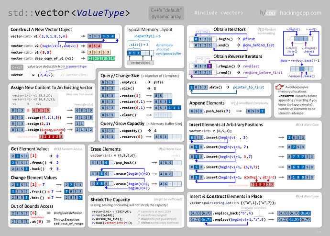Click the "deep_copy_of_v1 (v1)" text

point(54,58)
